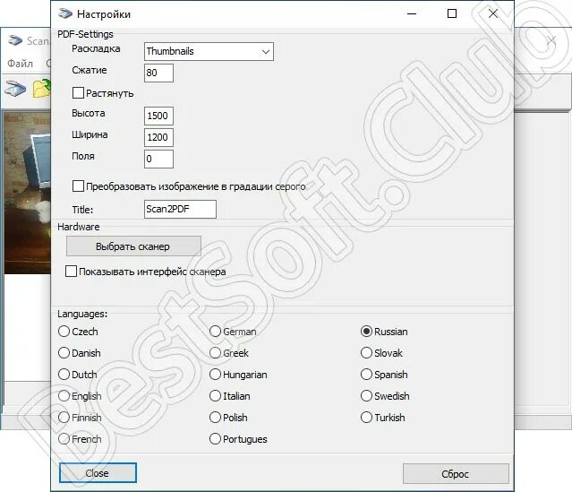Image resolution: width=572 pixels, height=492 pixels.
Task: Click the Title field containing Scan2PDF
Action: (x=180, y=209)
